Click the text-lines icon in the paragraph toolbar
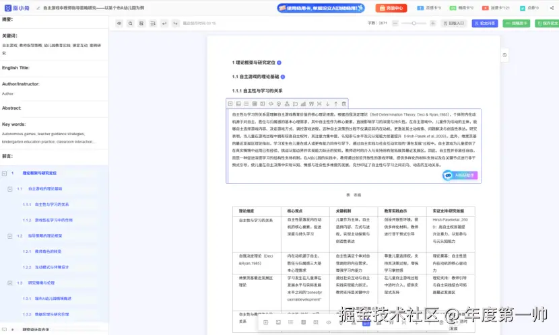The width and height of the screenshot is (559, 335). [x=246, y=104]
